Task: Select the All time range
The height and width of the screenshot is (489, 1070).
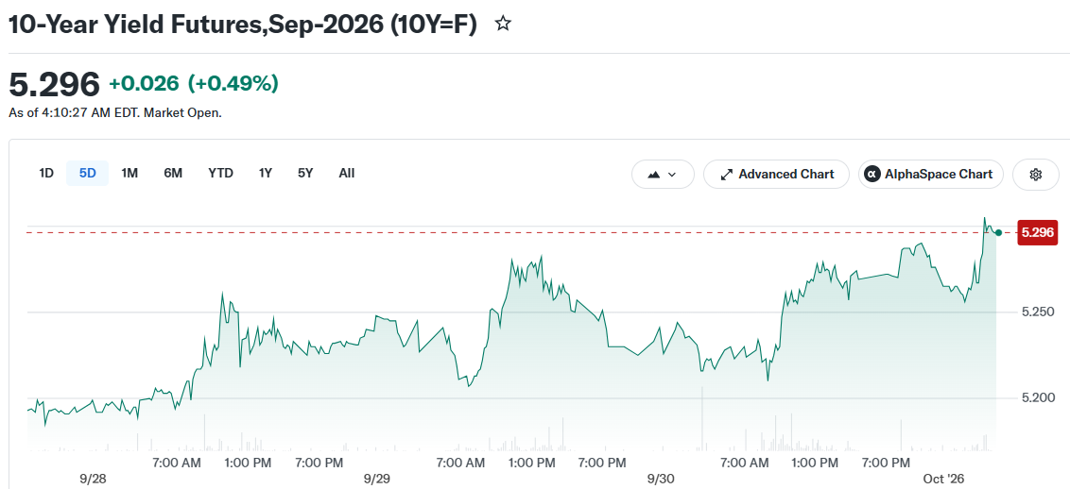Action: pyautogui.click(x=347, y=173)
